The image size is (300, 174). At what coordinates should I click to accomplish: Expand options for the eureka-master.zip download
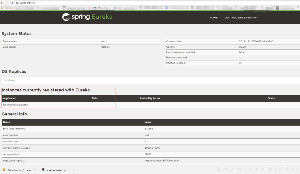point(74,170)
